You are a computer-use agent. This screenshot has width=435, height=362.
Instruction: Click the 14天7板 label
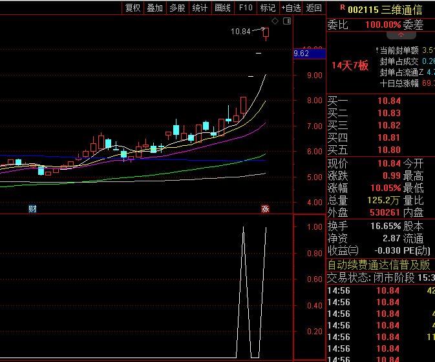pos(350,66)
